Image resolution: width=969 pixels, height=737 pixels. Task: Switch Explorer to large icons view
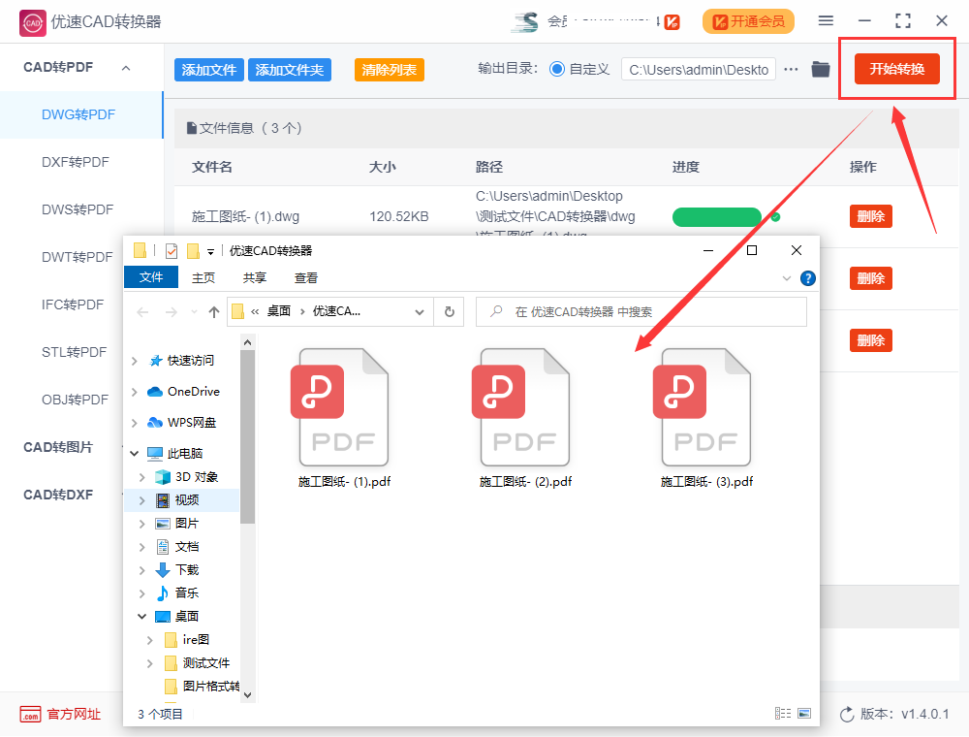(804, 713)
